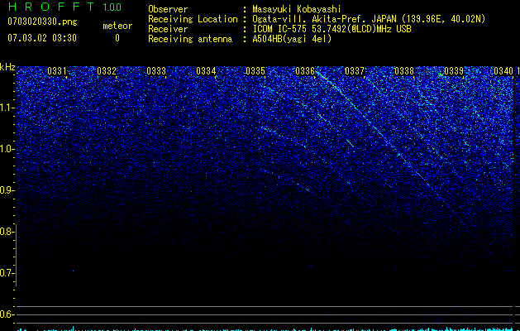520x331 pixels.
Task: Click the meteor count value 0
Action: tap(117, 38)
